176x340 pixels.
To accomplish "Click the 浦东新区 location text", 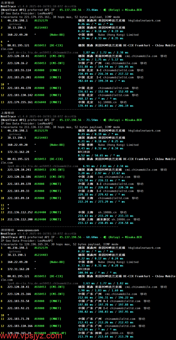I will (103, 219).
